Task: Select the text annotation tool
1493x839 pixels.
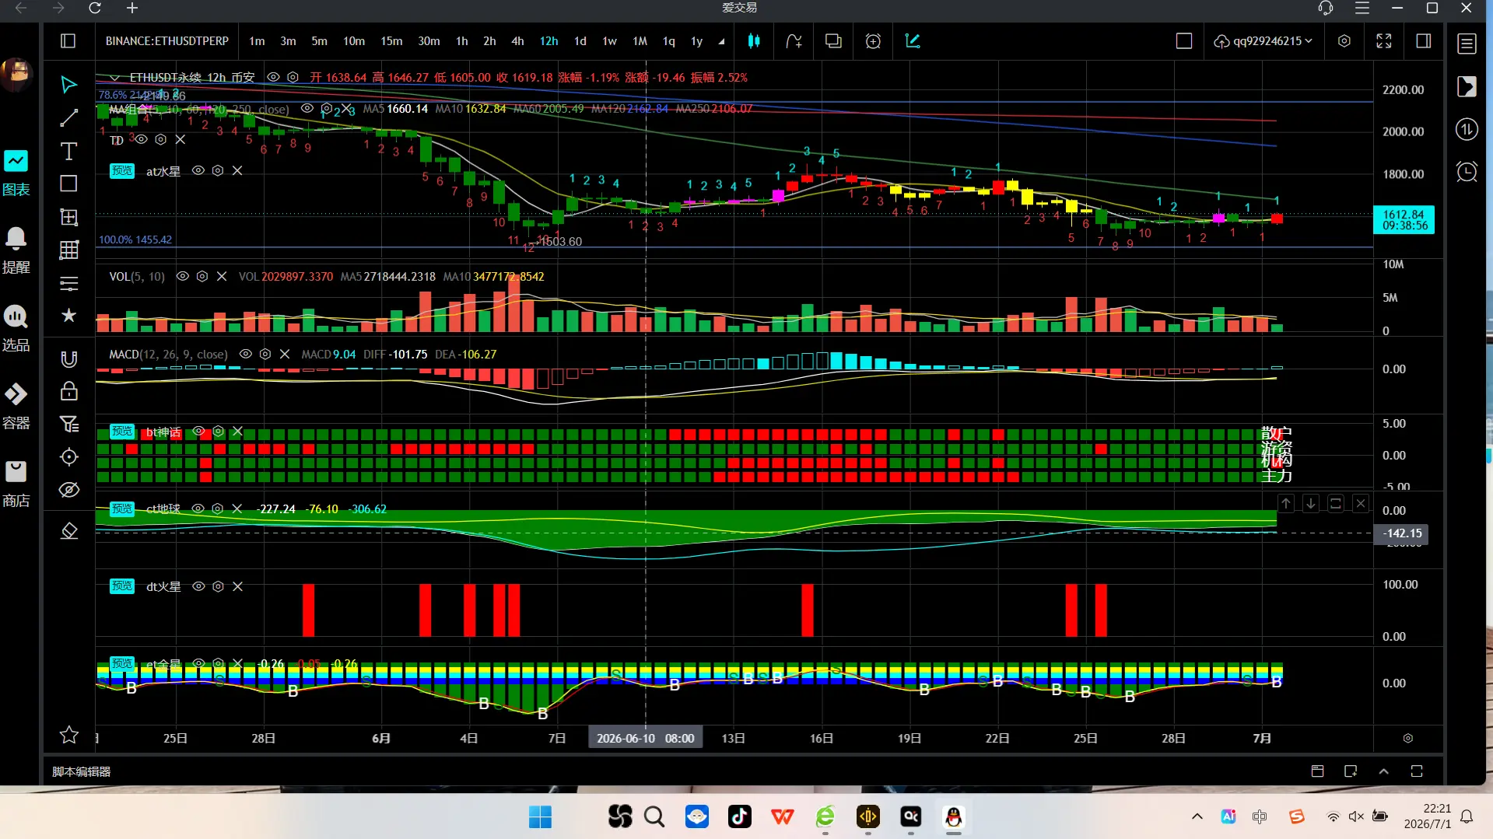Action: 68,151
